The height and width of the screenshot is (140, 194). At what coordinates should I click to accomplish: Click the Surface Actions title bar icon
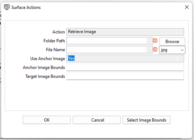[6, 7]
